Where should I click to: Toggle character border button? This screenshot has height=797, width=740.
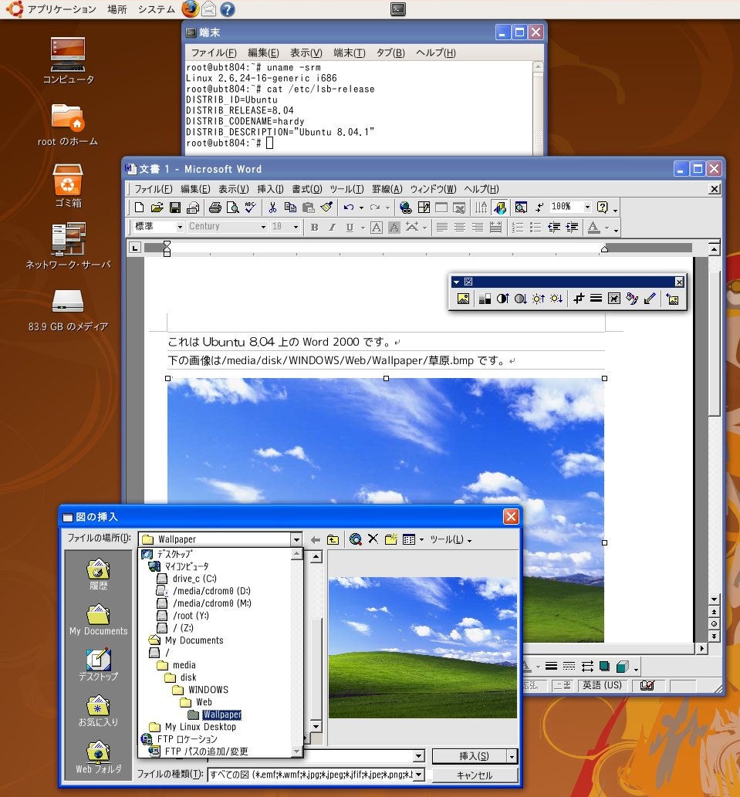tap(376, 227)
